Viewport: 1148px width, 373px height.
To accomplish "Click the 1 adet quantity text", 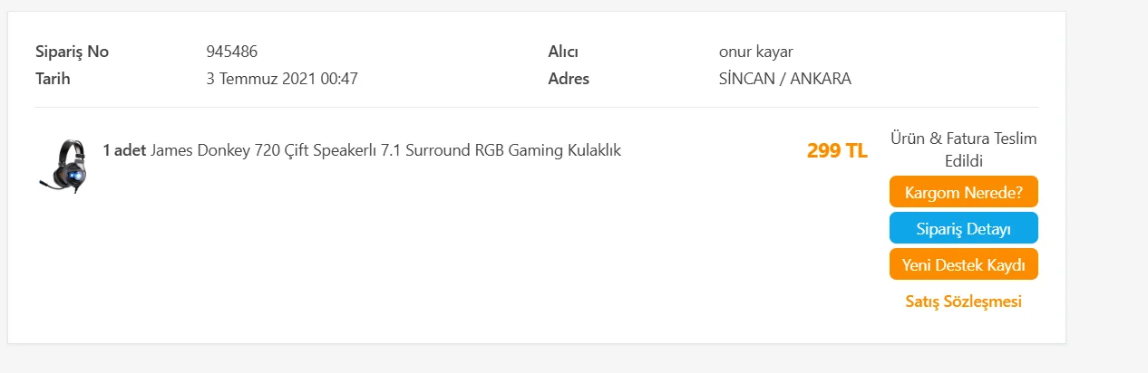I will pyautogui.click(x=124, y=150).
